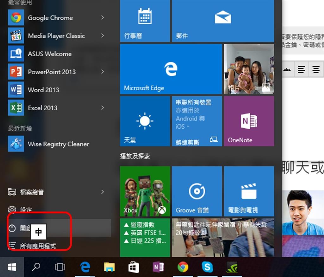The width and height of the screenshot is (324, 277).
Task: Open the 電影與電視 tile
Action: click(x=249, y=191)
